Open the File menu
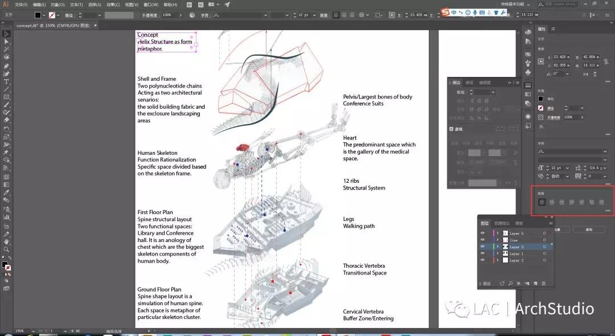 pyautogui.click(x=21, y=5)
